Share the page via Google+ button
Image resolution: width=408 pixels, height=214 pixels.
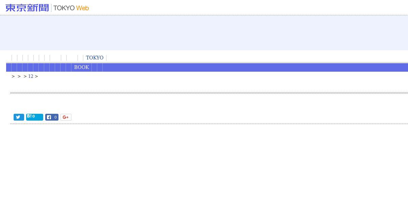pyautogui.click(x=66, y=117)
